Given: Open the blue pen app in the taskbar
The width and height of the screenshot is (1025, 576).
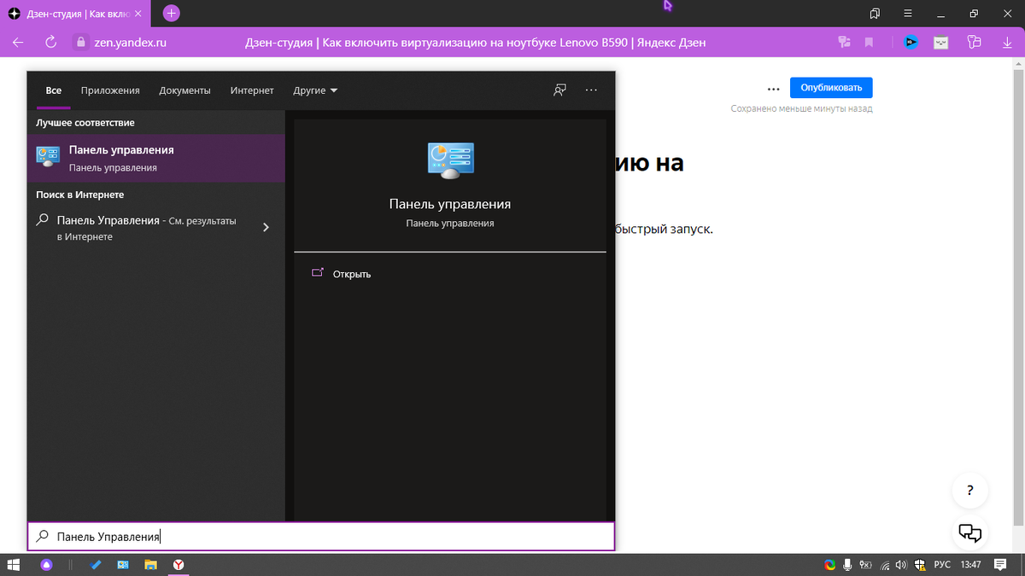Looking at the screenshot, I should click(96, 564).
